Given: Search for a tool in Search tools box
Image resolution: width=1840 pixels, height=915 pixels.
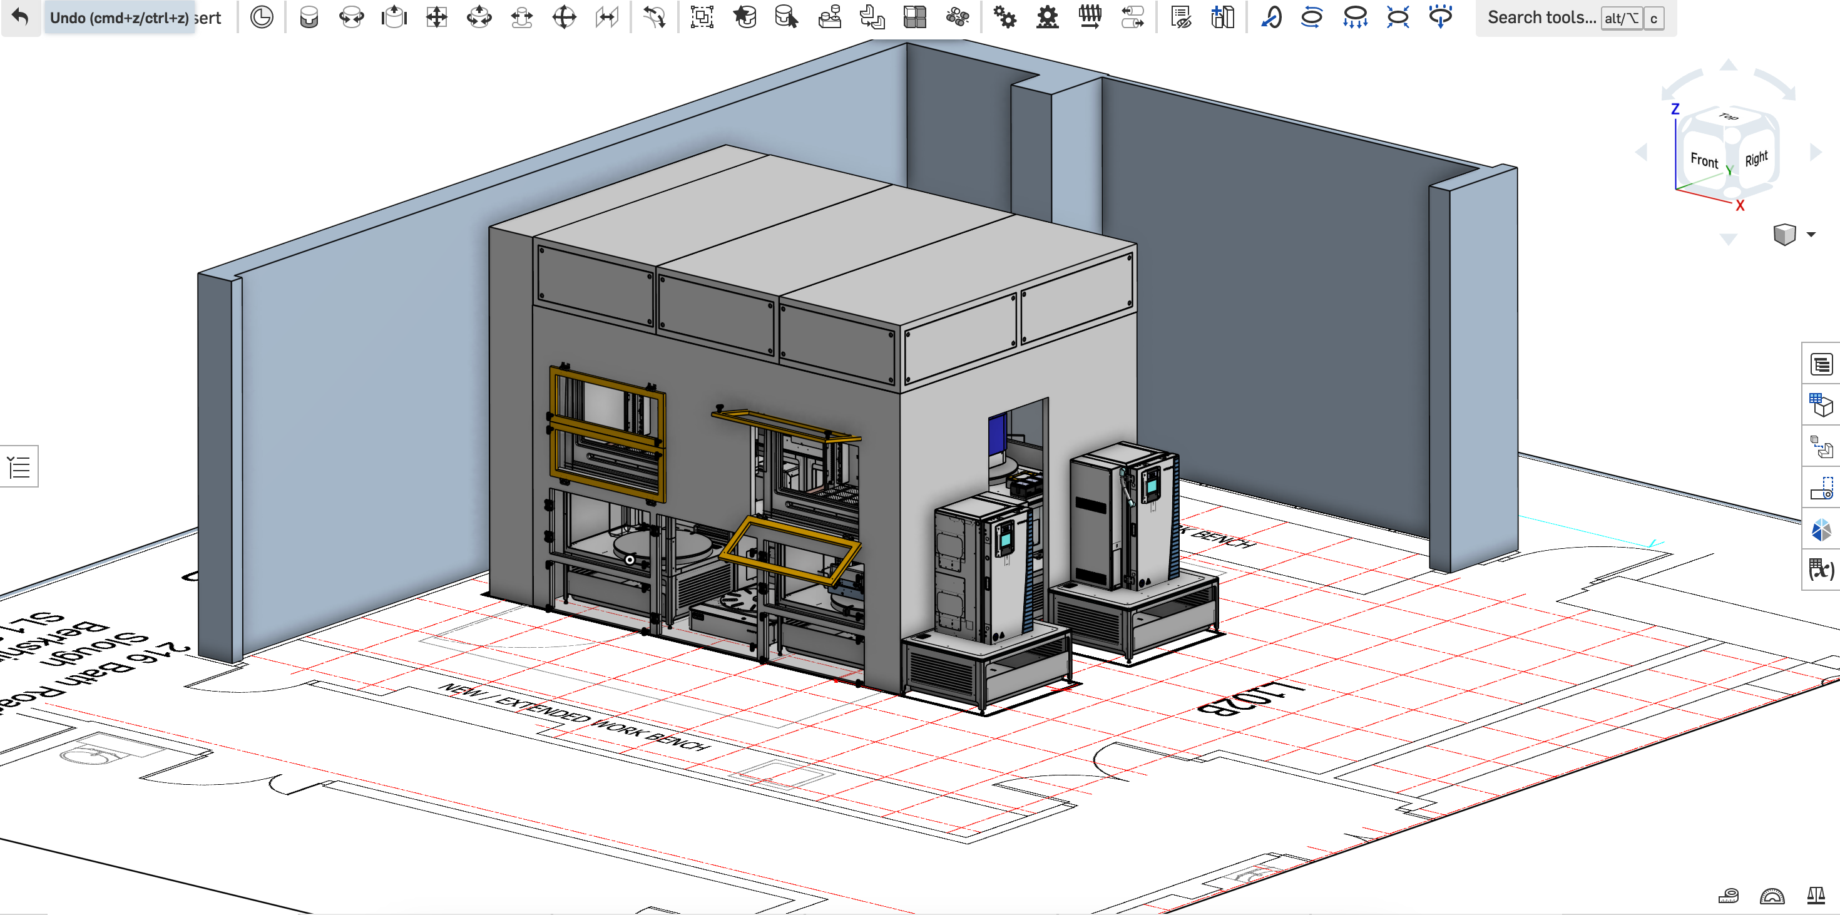Looking at the screenshot, I should coord(1576,17).
